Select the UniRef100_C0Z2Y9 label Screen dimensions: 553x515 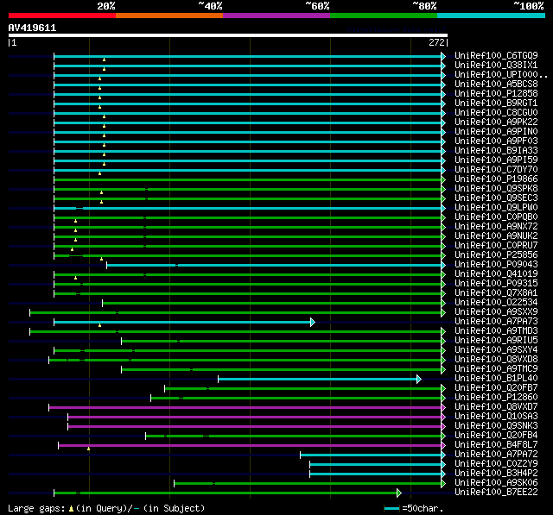(496, 464)
